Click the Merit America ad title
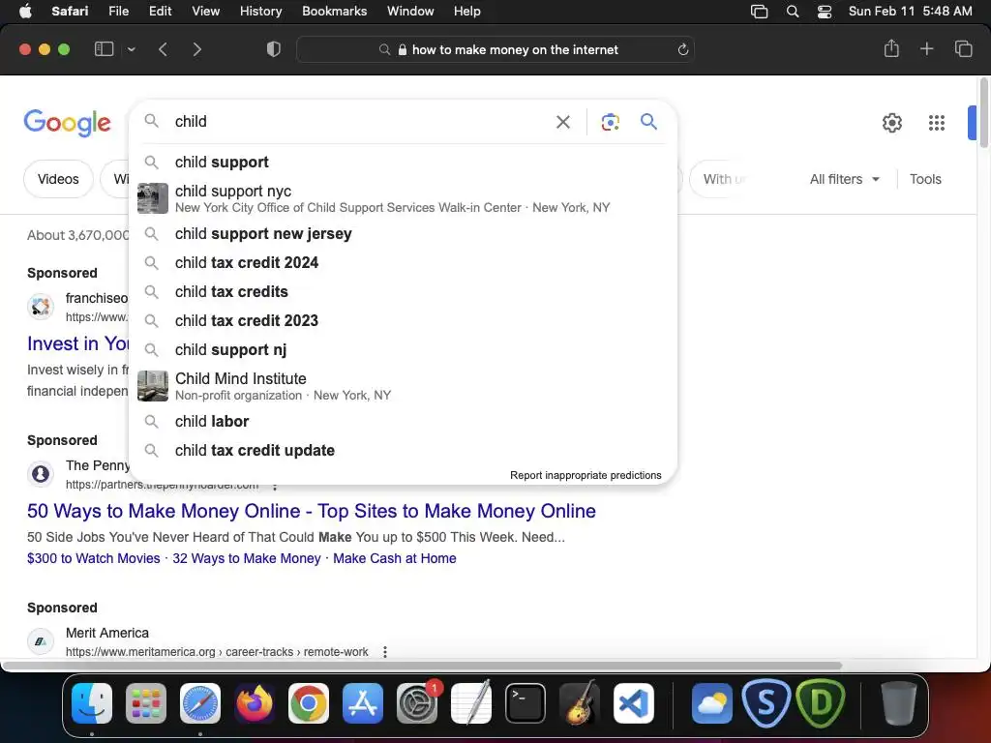Image resolution: width=991 pixels, height=743 pixels. click(107, 633)
